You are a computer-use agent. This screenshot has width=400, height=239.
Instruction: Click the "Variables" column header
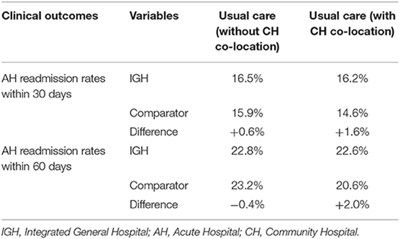coord(154,16)
